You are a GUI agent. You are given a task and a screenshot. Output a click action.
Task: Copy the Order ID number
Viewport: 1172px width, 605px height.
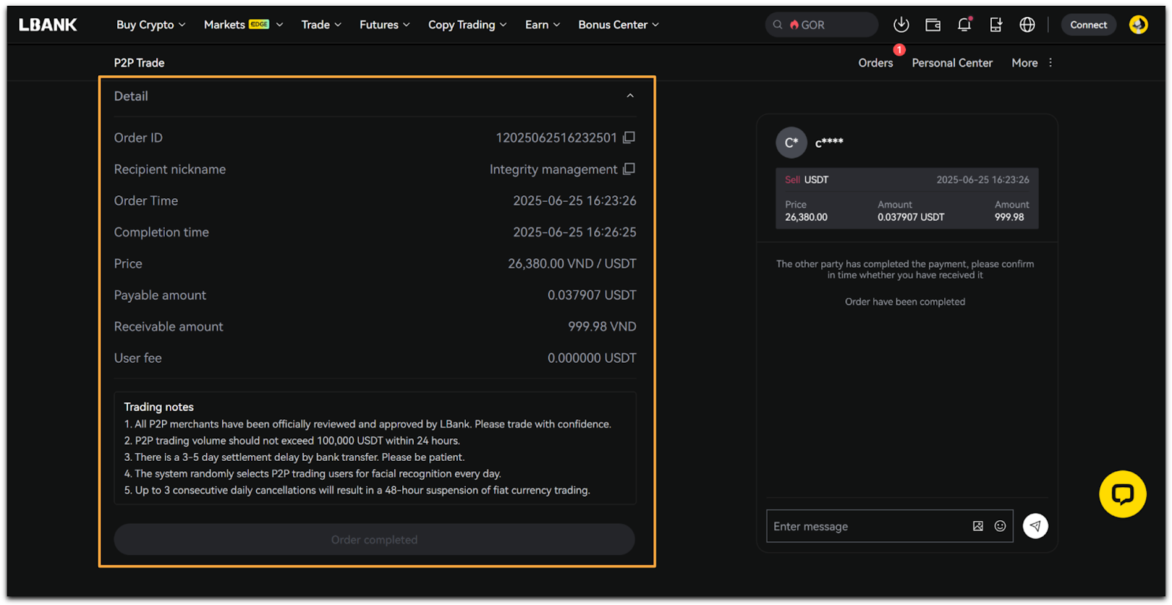[x=628, y=138]
